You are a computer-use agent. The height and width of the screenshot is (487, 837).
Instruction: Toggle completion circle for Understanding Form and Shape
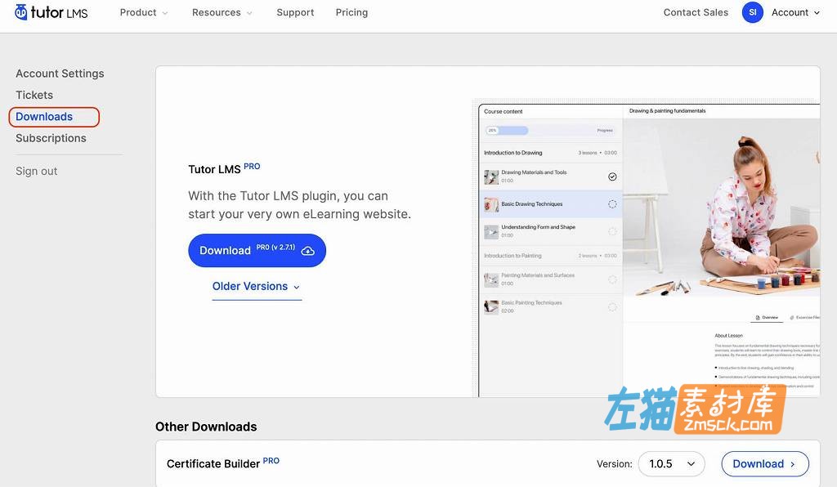(613, 231)
